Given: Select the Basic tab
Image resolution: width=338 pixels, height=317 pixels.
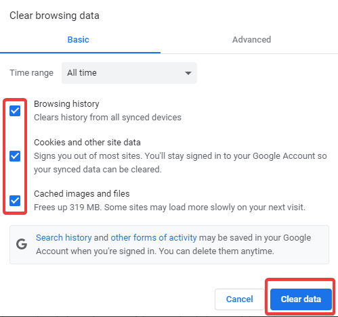Looking at the screenshot, I should (x=79, y=40).
